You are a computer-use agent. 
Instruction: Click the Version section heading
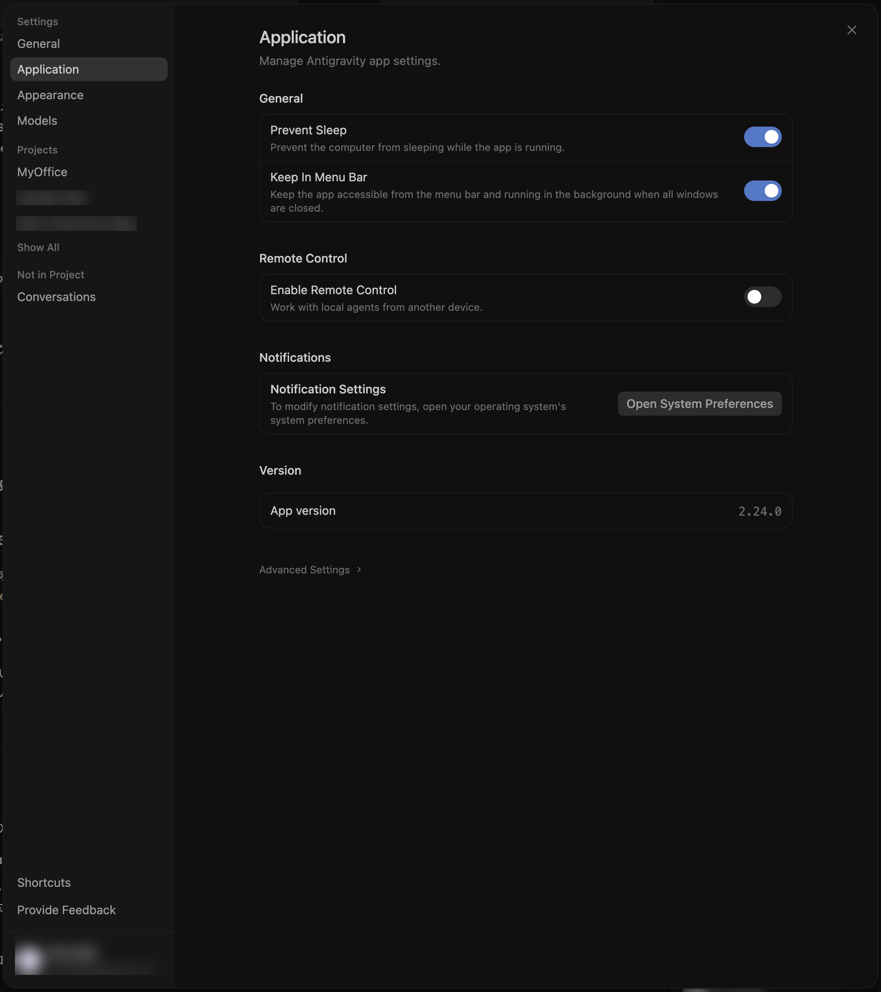click(x=280, y=470)
